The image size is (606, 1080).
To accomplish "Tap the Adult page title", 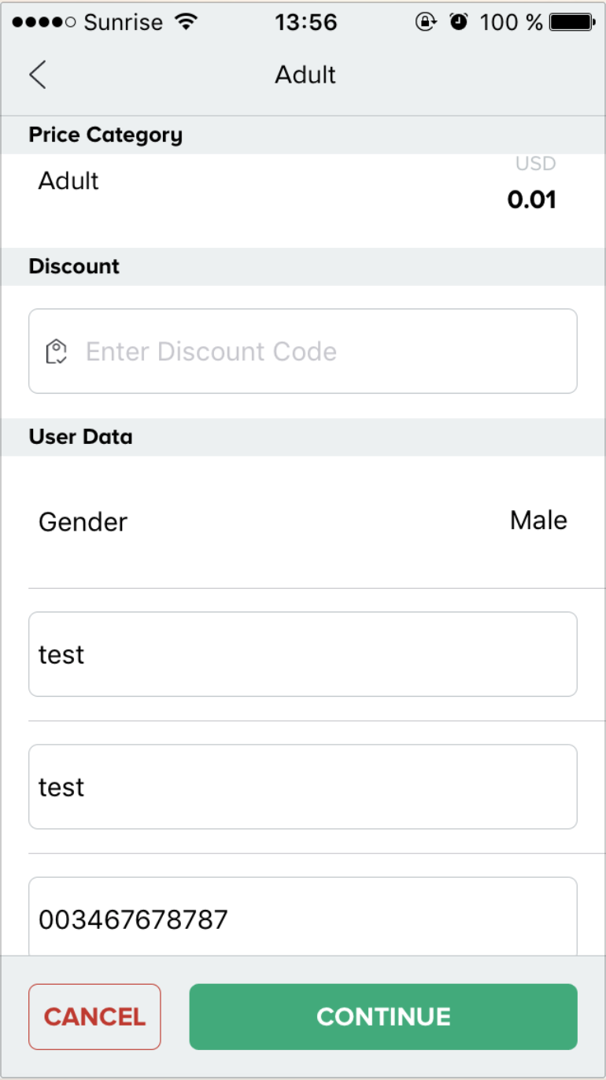I will pos(305,75).
